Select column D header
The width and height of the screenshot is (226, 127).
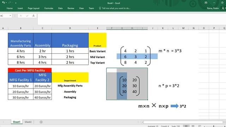click(70, 28)
